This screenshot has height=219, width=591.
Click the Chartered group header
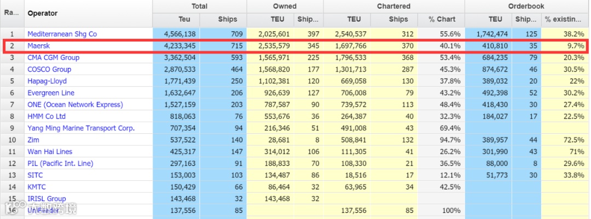tap(393, 6)
